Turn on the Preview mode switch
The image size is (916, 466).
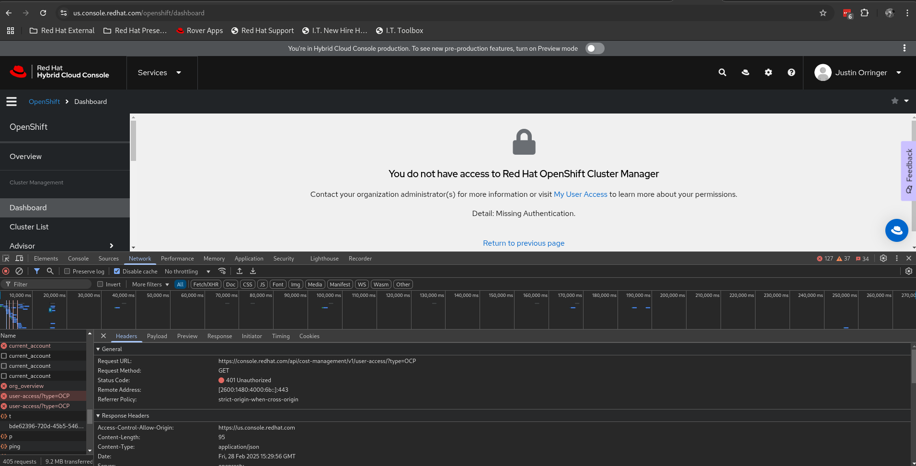coord(595,48)
